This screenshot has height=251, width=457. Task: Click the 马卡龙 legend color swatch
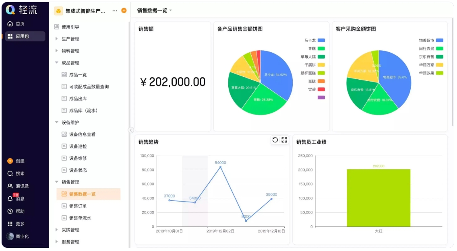pos(321,40)
